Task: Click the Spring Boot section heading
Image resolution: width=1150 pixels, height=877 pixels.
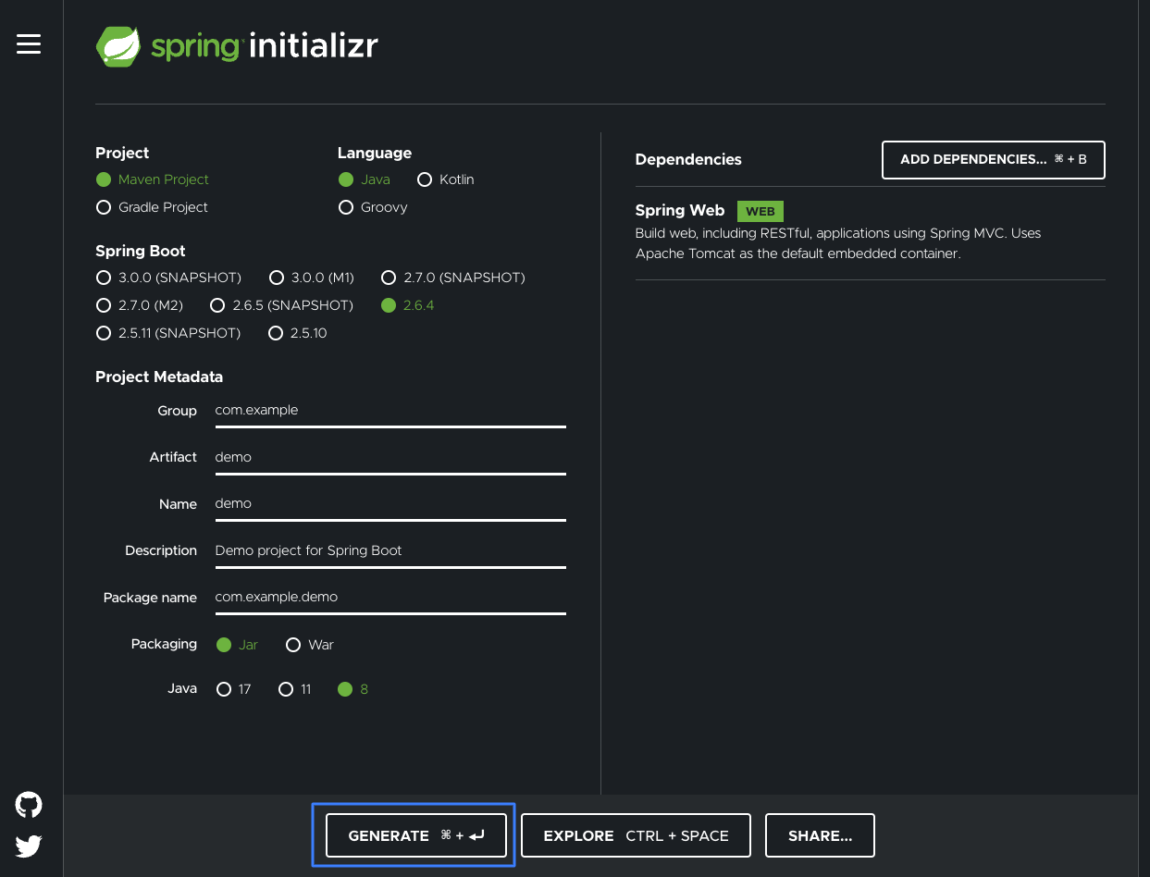Action: (141, 251)
